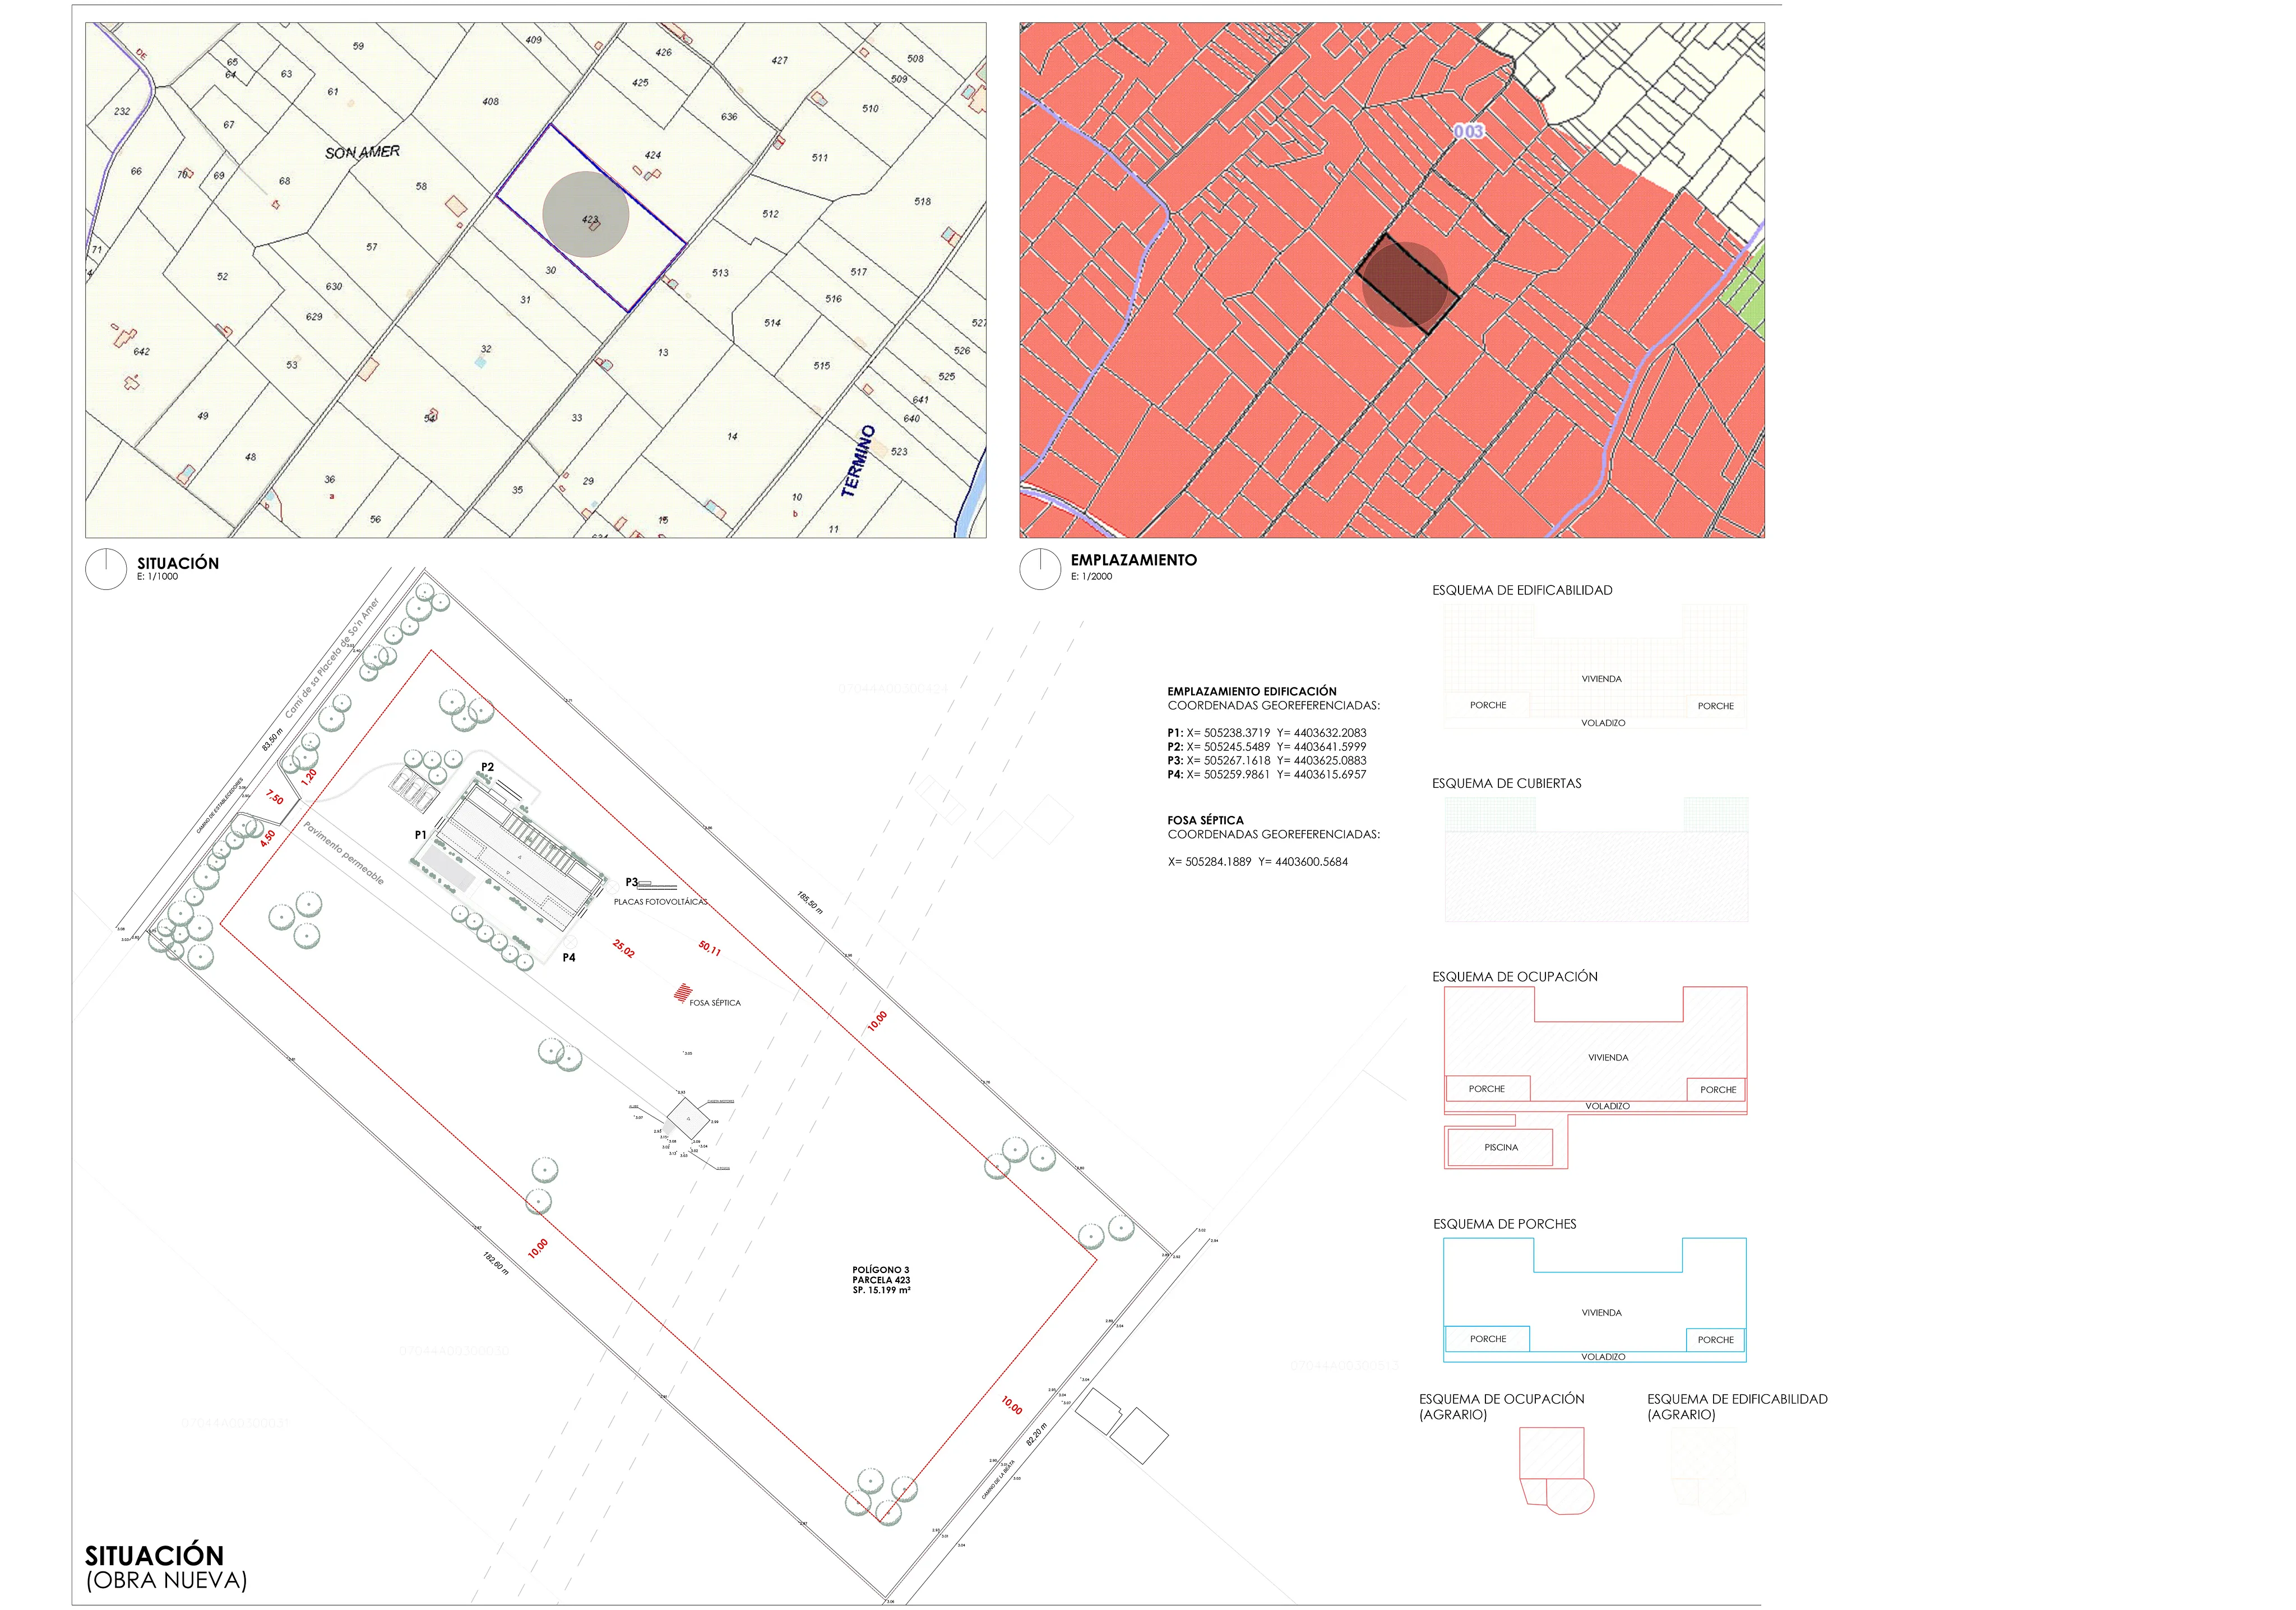
Task: Click the north arrow circle beside SITUACIÓN
Action: coord(106,569)
